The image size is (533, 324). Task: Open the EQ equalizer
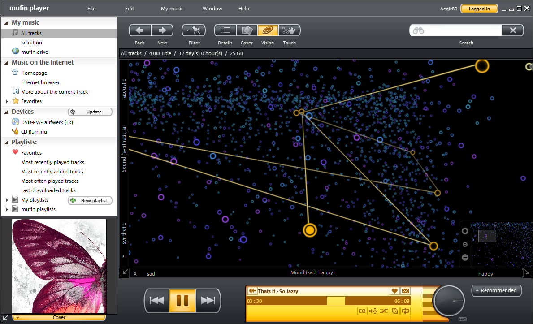tap(362, 311)
